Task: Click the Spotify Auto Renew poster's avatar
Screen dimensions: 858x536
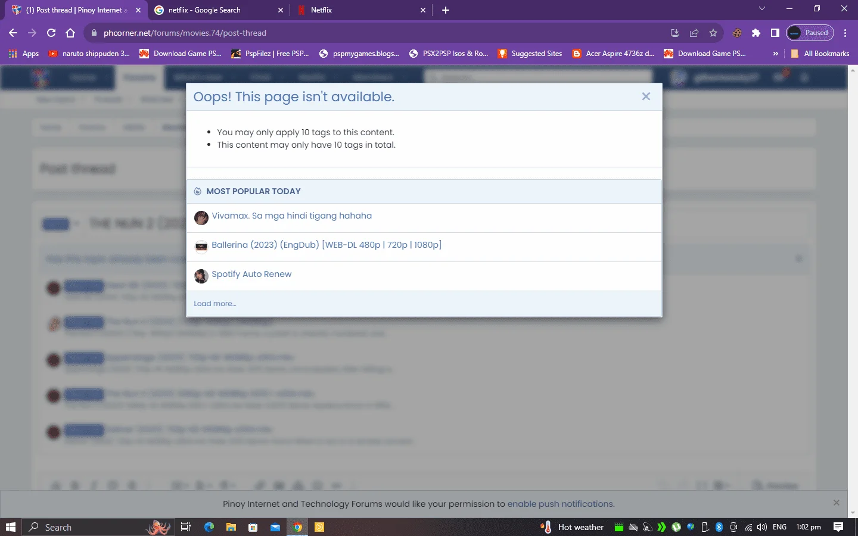Action: tap(201, 276)
